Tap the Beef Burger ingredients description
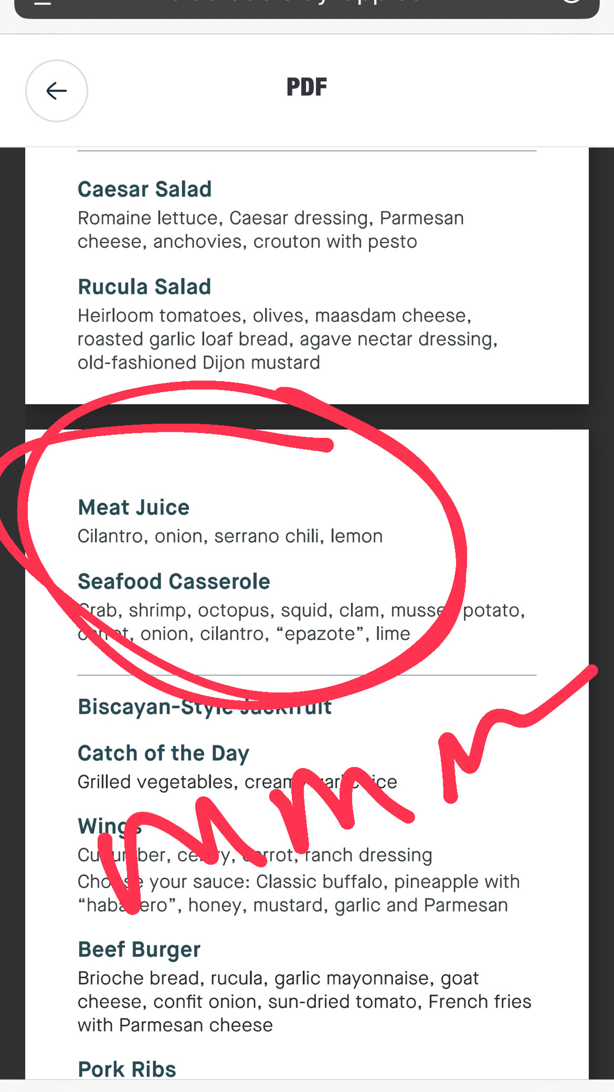614x1092 pixels. pyautogui.click(x=304, y=1001)
